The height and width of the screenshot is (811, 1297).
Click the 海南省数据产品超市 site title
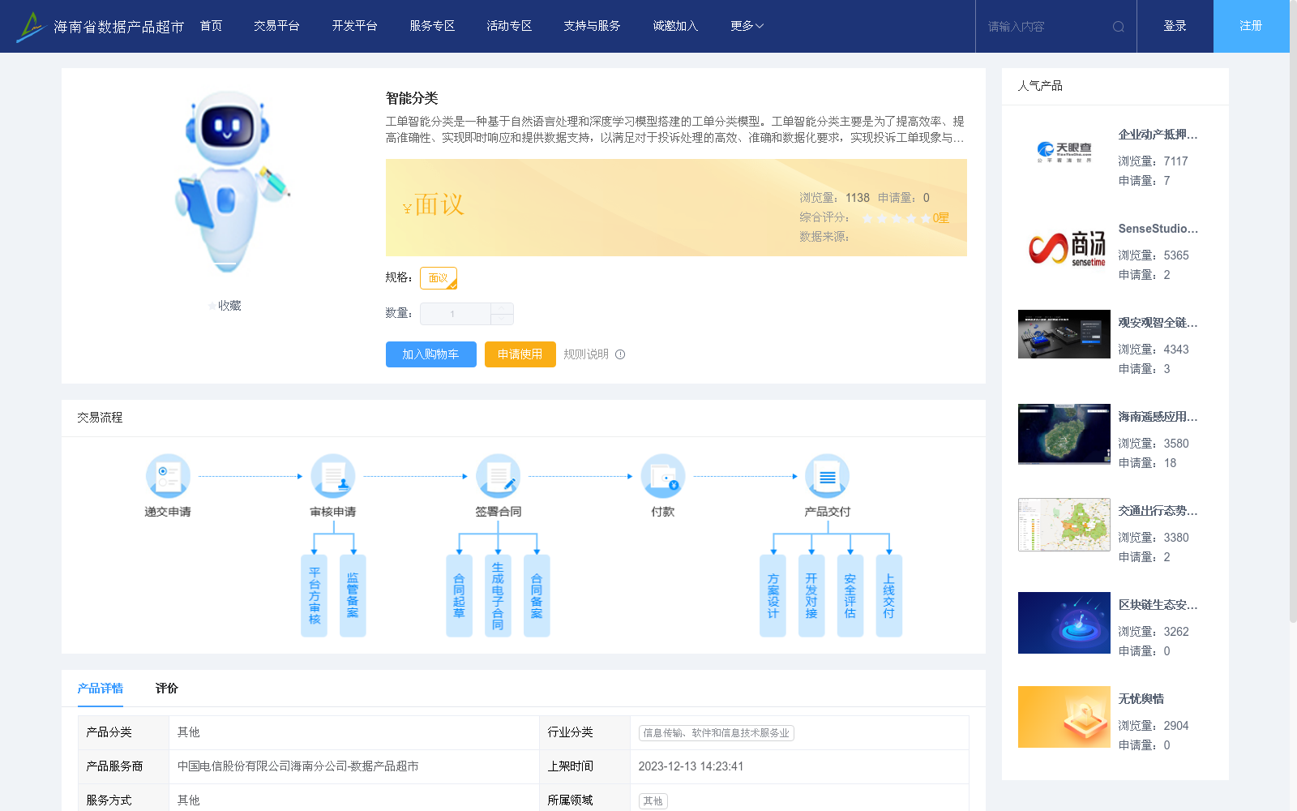pyautogui.click(x=119, y=27)
